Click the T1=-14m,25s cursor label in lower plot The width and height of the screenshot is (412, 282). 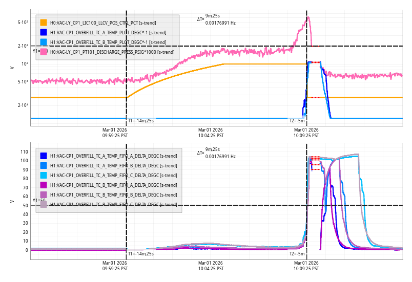point(141,253)
